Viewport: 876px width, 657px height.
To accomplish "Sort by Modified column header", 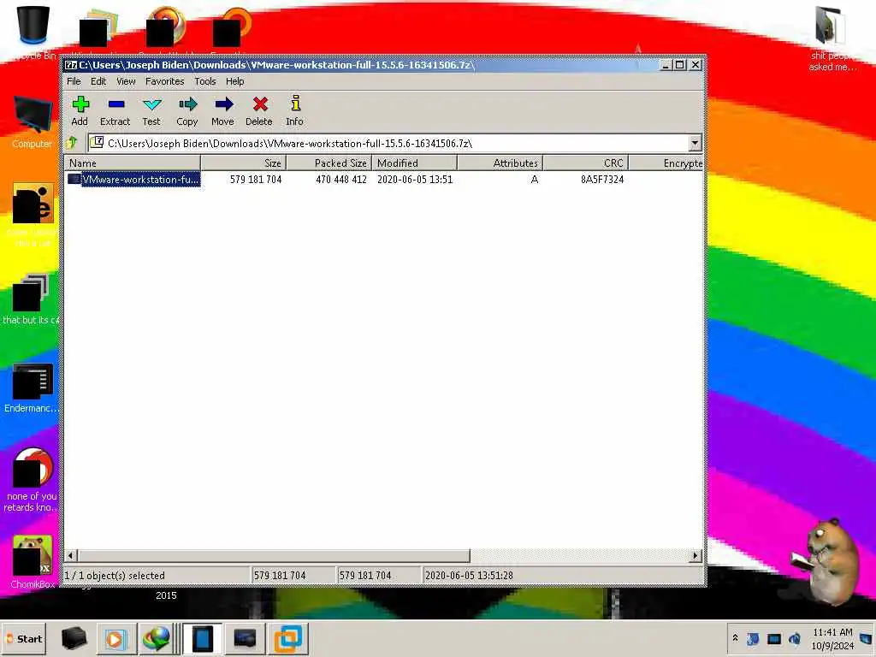I will point(415,163).
